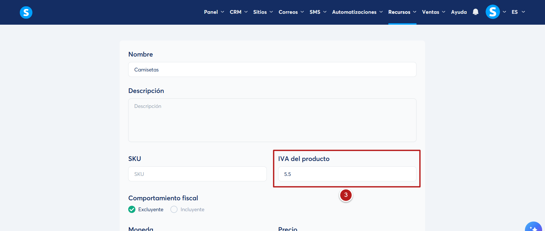Focus the Nombre field containing Camisetas
This screenshot has height=231, width=545.
272,69
